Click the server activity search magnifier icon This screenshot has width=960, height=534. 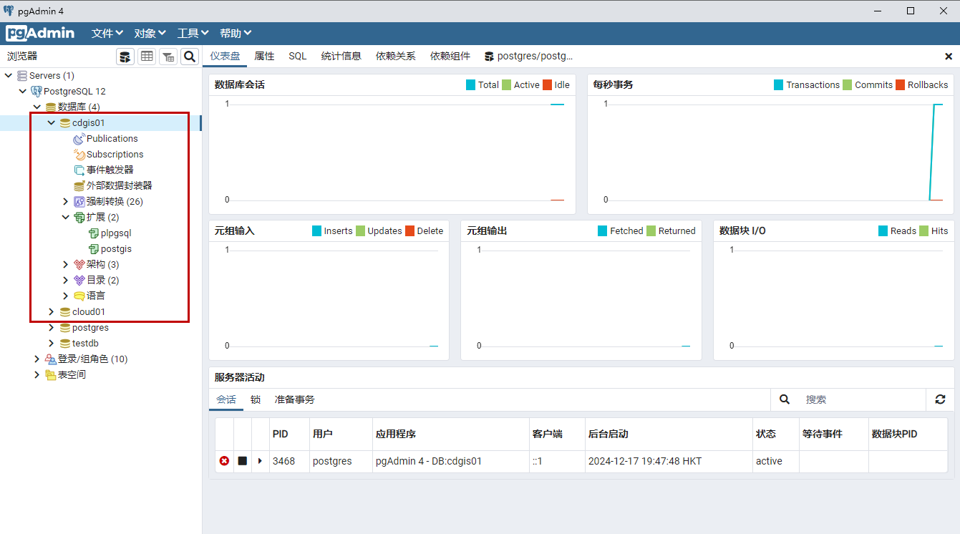[x=785, y=399]
